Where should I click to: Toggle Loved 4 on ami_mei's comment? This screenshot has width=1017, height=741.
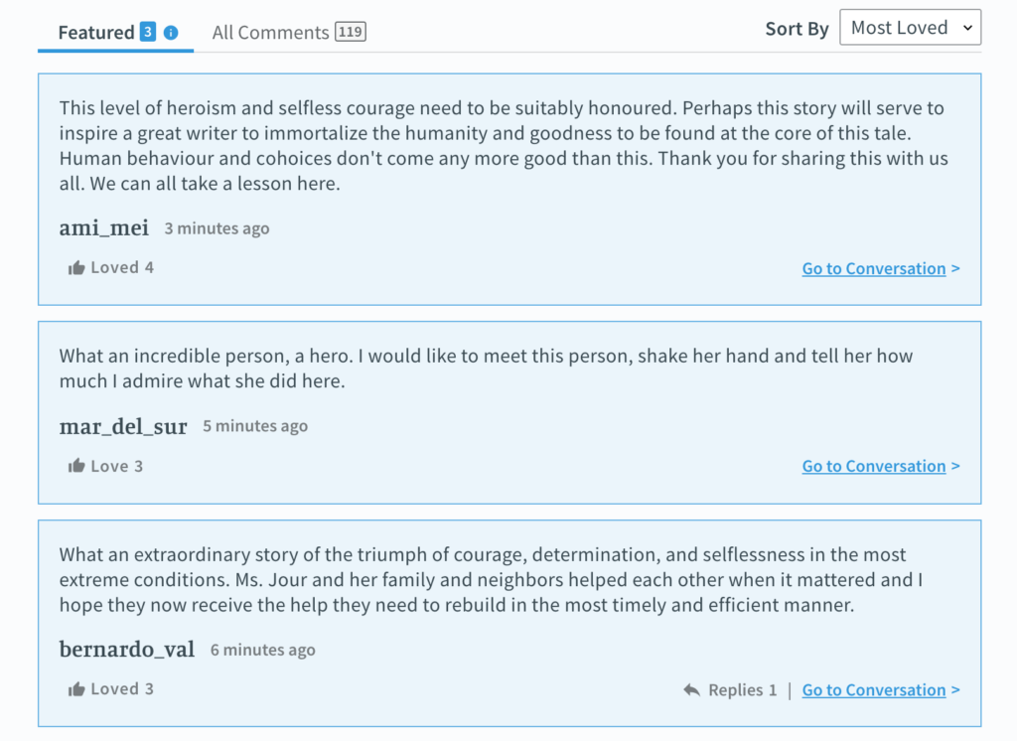coord(111,267)
